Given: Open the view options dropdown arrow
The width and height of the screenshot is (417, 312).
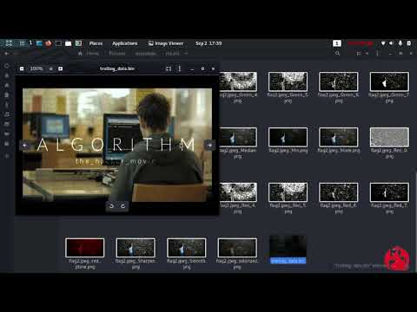Looking at the screenshot, I should [367, 54].
